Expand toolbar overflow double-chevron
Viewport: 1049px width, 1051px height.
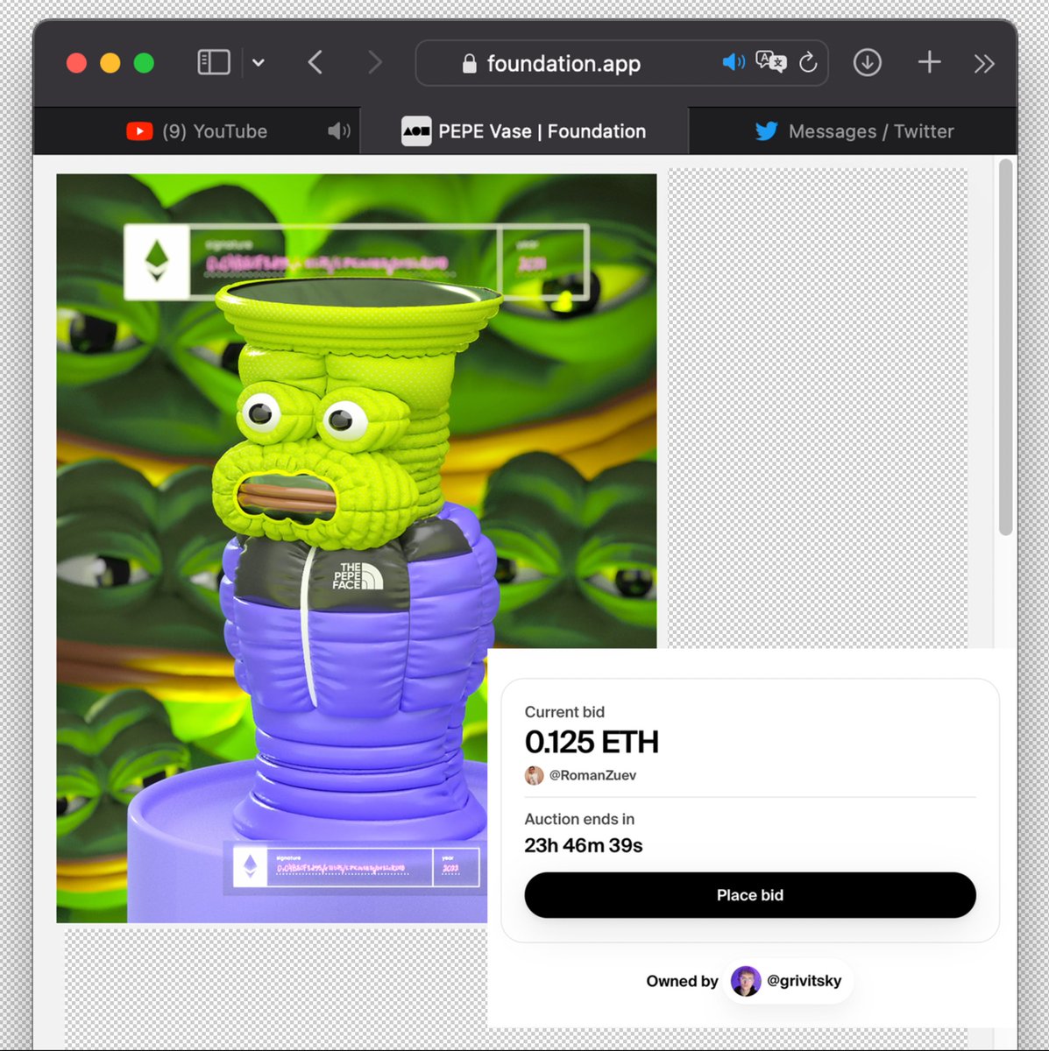tap(984, 63)
